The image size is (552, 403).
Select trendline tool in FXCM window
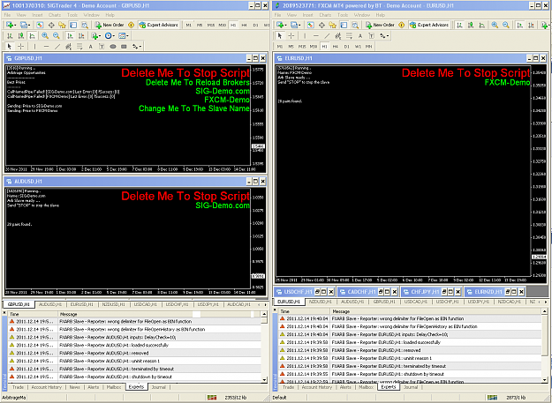(x=327, y=36)
